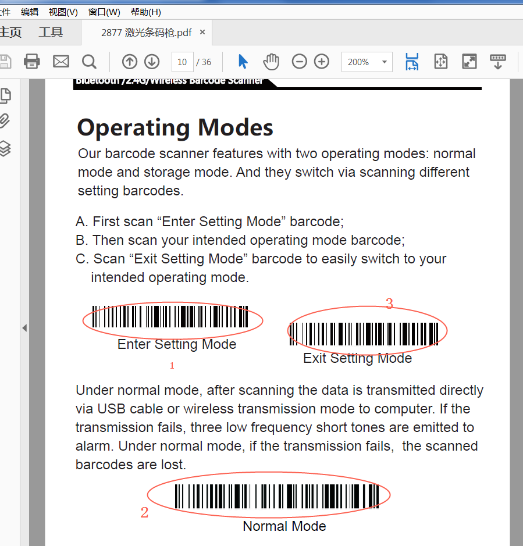The height and width of the screenshot is (546, 523).
Task: Open the 200% zoom level dropdown
Action: (x=384, y=62)
